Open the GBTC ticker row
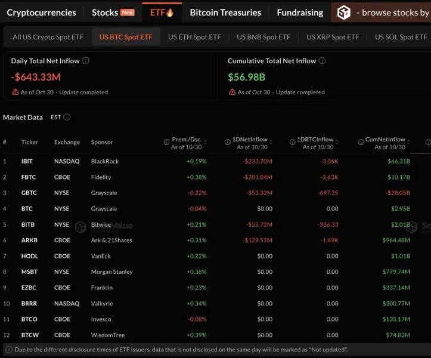The width and height of the screenshot is (431, 358). (x=29, y=193)
